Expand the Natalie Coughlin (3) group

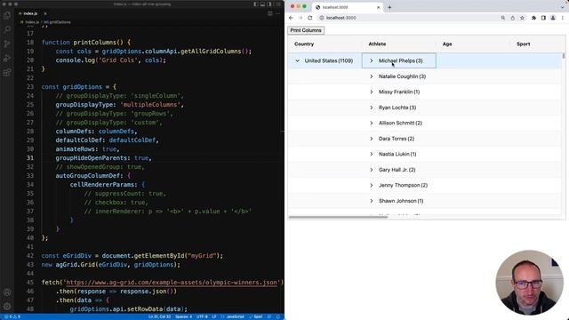(x=372, y=76)
